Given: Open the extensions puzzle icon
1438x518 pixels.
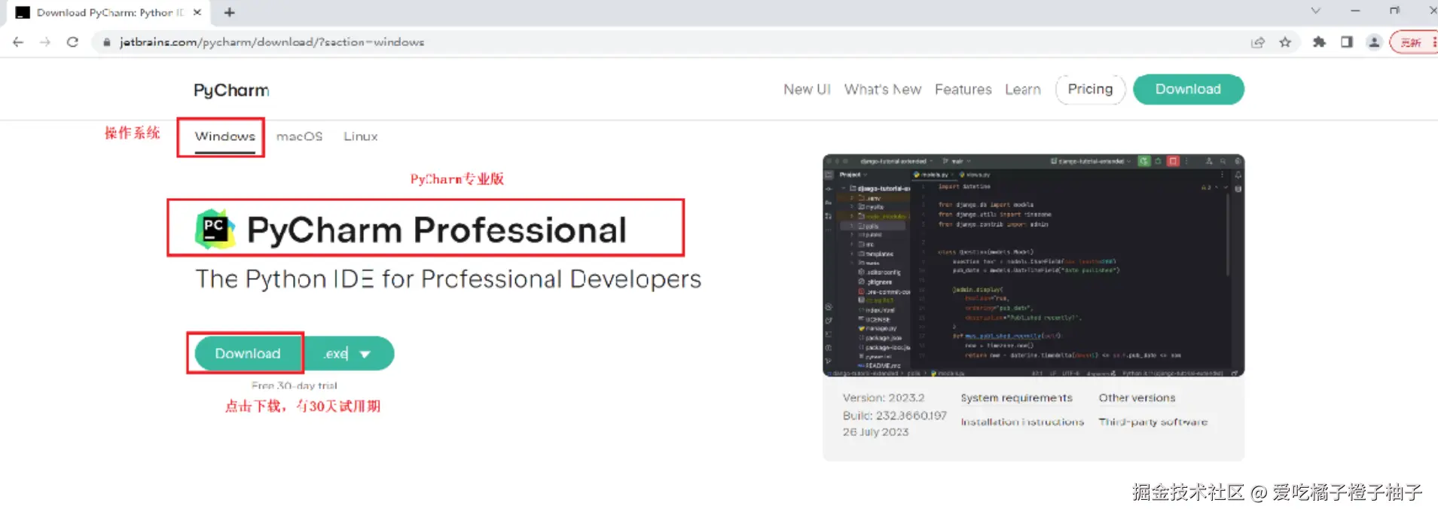Looking at the screenshot, I should click(1319, 42).
